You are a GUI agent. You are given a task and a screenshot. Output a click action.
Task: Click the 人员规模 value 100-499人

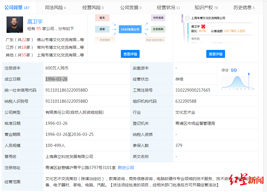pyautogui.click(x=55, y=145)
